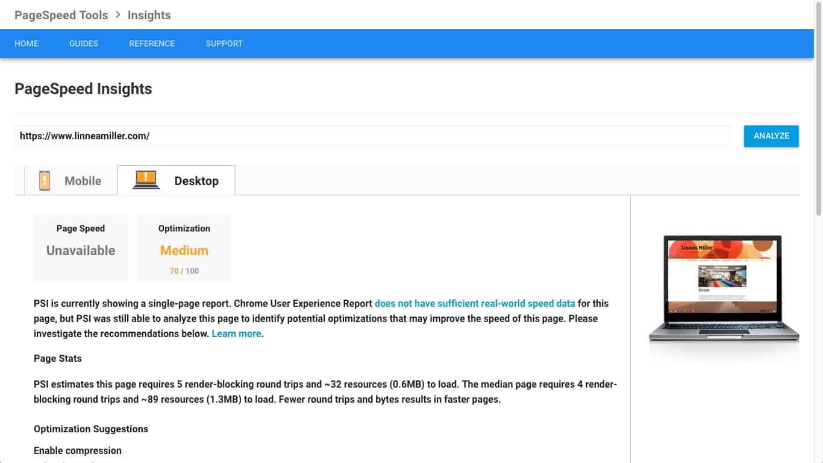
Task: Click the Insights breadcrumb link
Action: pyautogui.click(x=149, y=15)
